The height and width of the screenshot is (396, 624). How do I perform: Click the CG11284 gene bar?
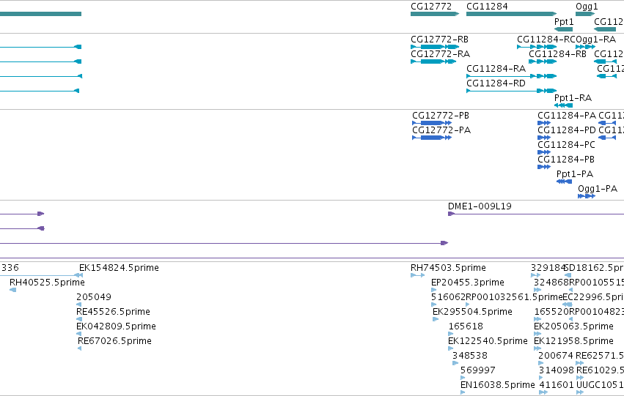click(x=511, y=14)
